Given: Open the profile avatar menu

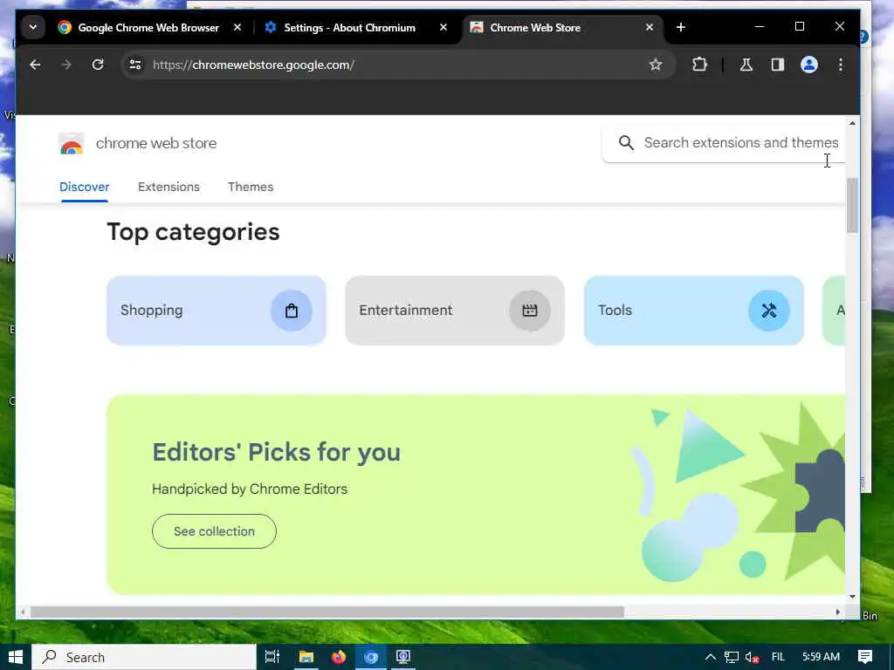Looking at the screenshot, I should [x=809, y=65].
